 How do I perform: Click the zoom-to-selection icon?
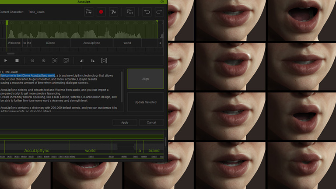point(55,60)
